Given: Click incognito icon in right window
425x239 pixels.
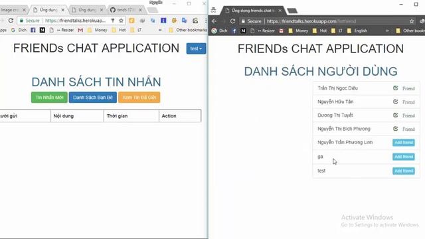Looking at the screenshot, I should [214, 11].
